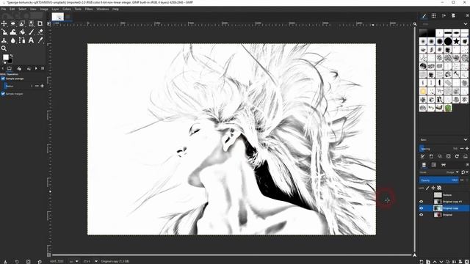Open the File menu
The width and height of the screenshot is (470, 264).
[x=4, y=9]
